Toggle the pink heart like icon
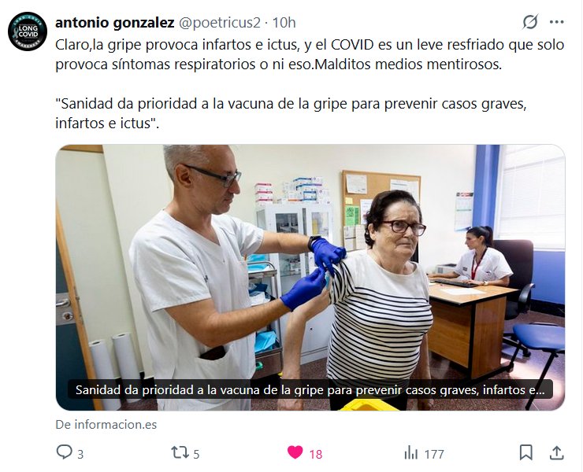This screenshot has height=472, width=583. pyautogui.click(x=295, y=452)
